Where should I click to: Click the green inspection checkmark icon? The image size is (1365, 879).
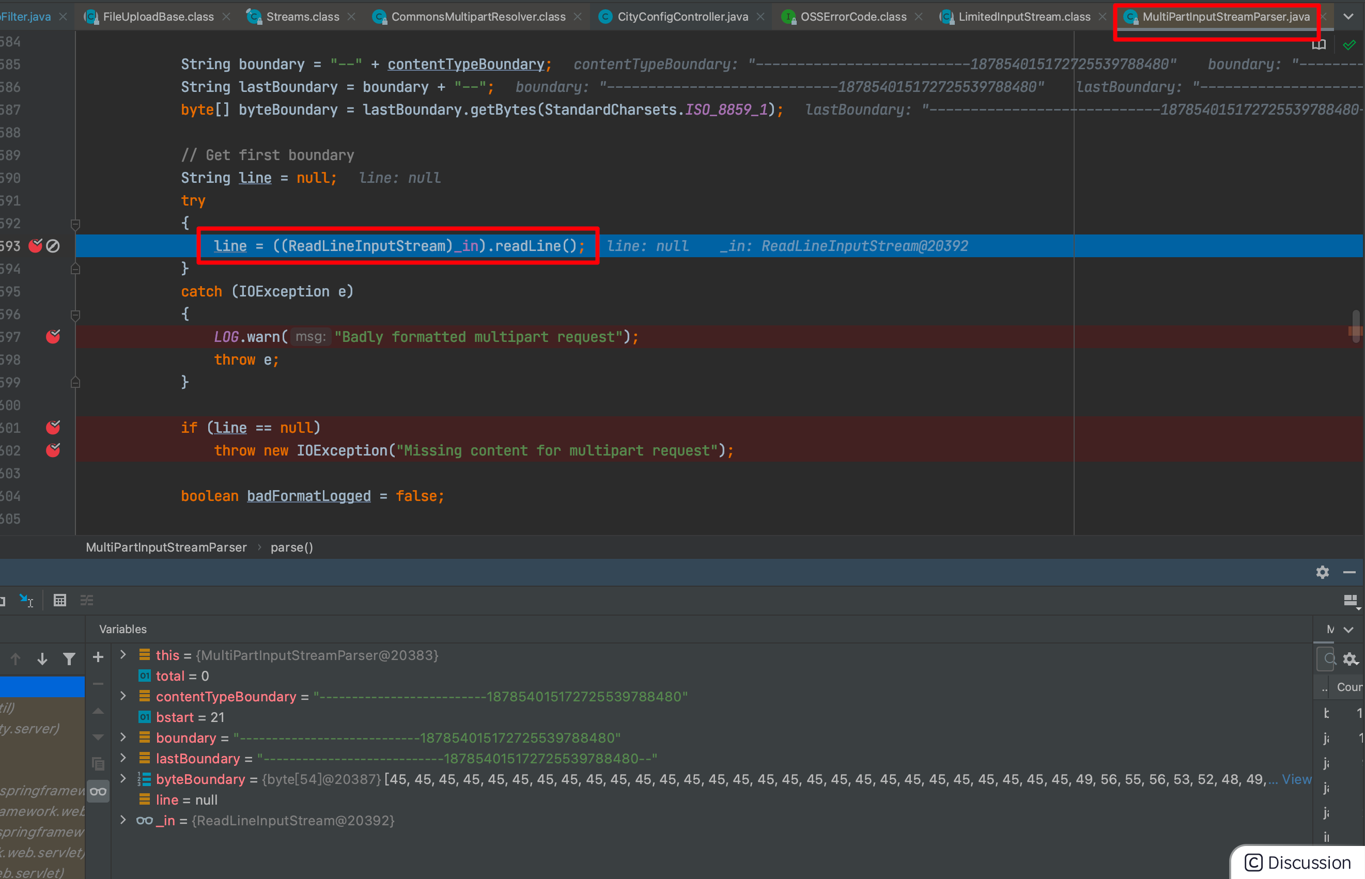point(1349,45)
